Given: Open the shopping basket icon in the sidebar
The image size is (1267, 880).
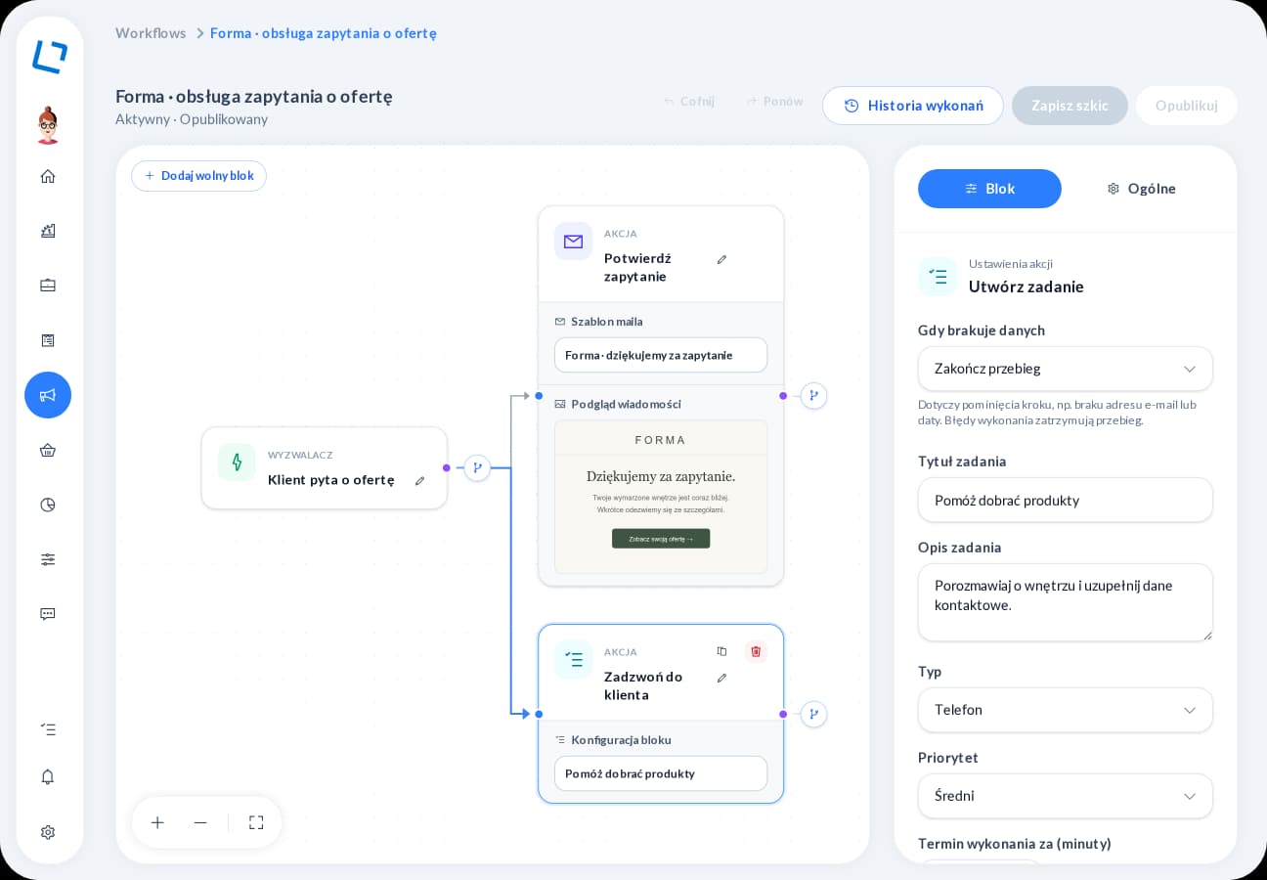Looking at the screenshot, I should tap(48, 450).
